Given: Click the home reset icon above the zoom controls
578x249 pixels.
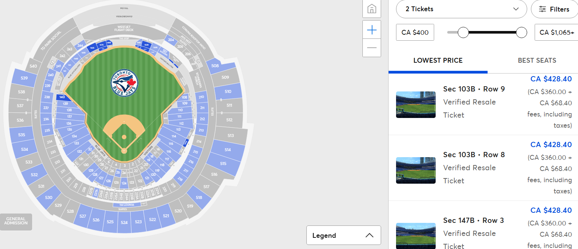Looking at the screenshot, I should (x=371, y=9).
